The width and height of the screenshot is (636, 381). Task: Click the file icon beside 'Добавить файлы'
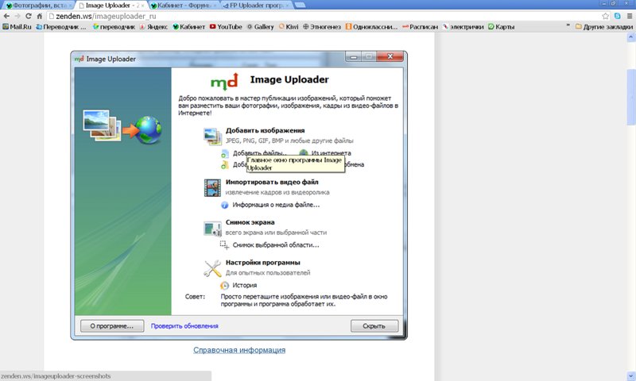[x=225, y=153]
